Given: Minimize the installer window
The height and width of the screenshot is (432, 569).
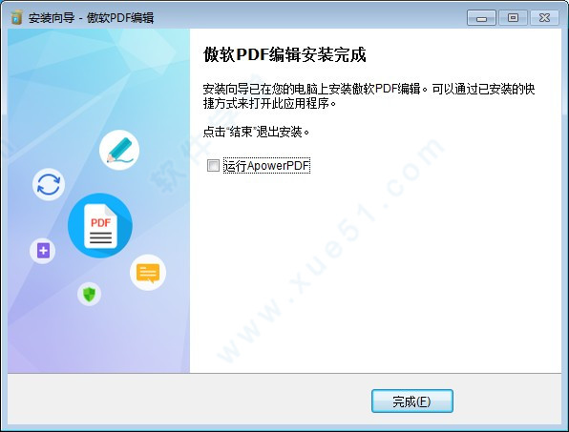Looking at the screenshot, I should pyautogui.click(x=481, y=18).
